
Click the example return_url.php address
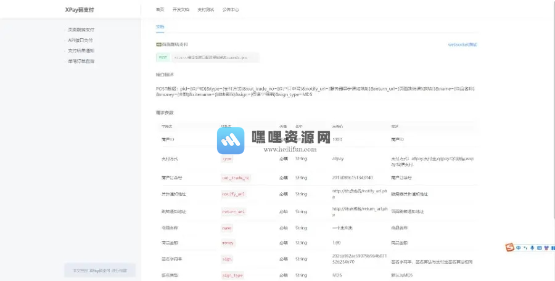point(360,211)
